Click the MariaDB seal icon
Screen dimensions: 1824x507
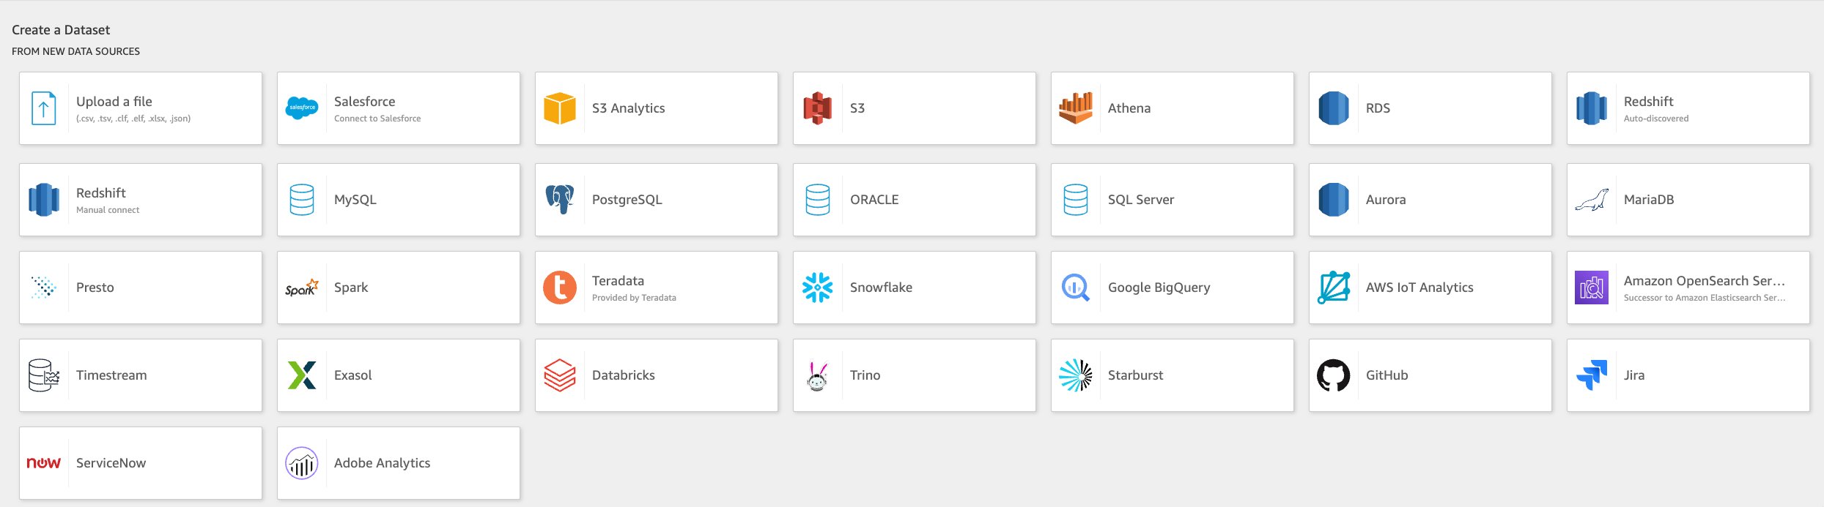coord(1592,200)
